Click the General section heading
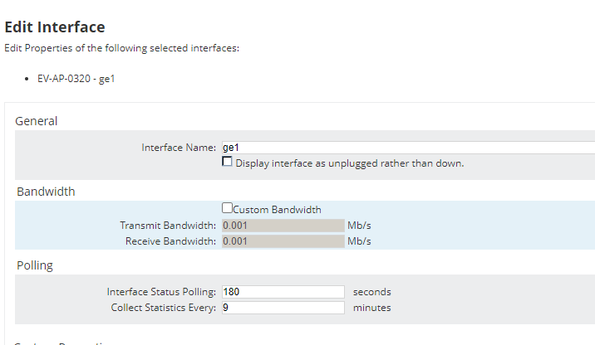 37,121
